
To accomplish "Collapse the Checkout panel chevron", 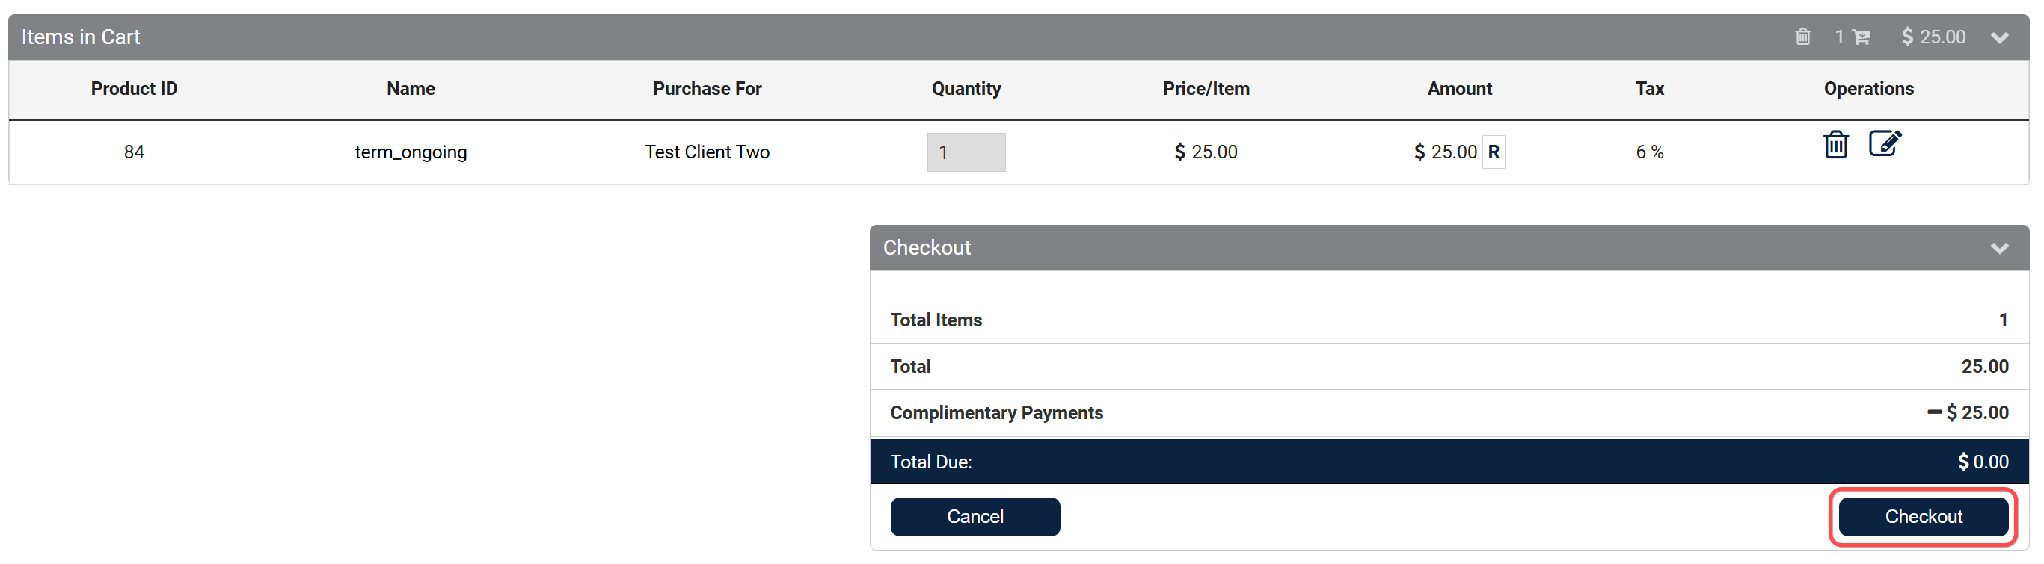I will point(2000,248).
